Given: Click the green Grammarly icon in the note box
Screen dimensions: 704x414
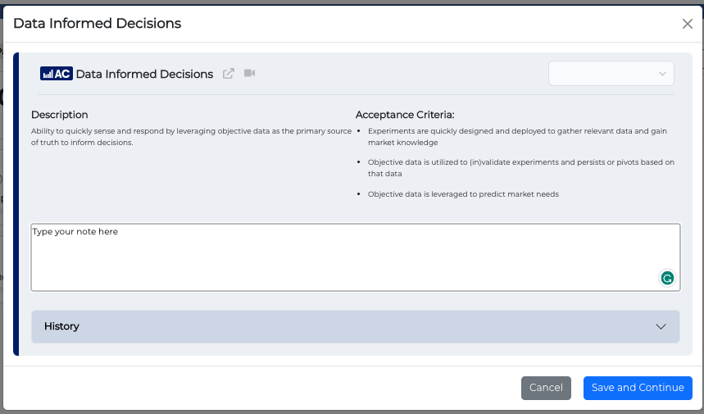Looking at the screenshot, I should point(667,278).
